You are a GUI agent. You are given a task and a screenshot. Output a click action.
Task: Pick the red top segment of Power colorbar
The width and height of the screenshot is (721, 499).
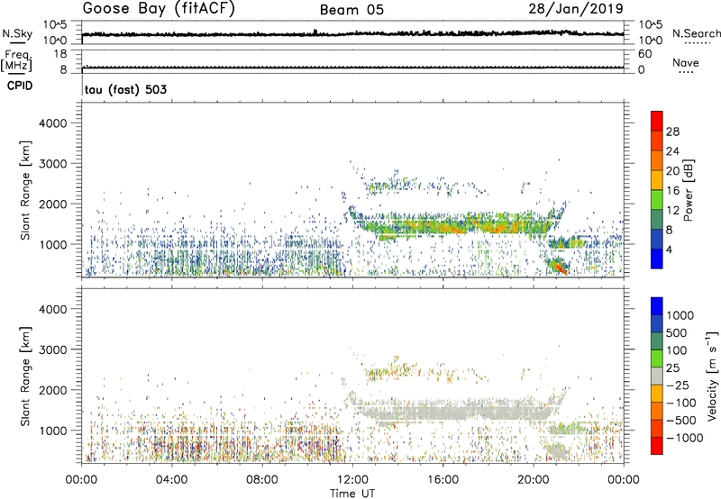(657, 121)
